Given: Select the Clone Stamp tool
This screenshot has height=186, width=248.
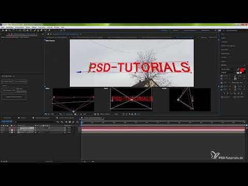Looking at the screenshot, I should [x=38, y=30].
